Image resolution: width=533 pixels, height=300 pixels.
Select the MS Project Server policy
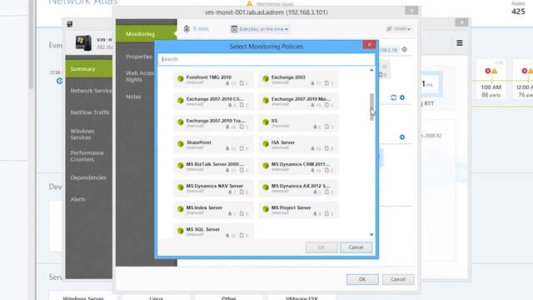(x=298, y=210)
